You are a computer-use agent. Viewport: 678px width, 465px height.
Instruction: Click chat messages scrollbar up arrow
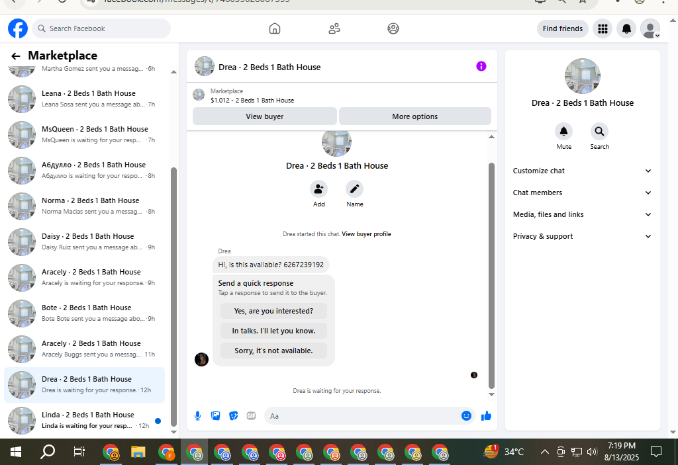pyautogui.click(x=491, y=136)
